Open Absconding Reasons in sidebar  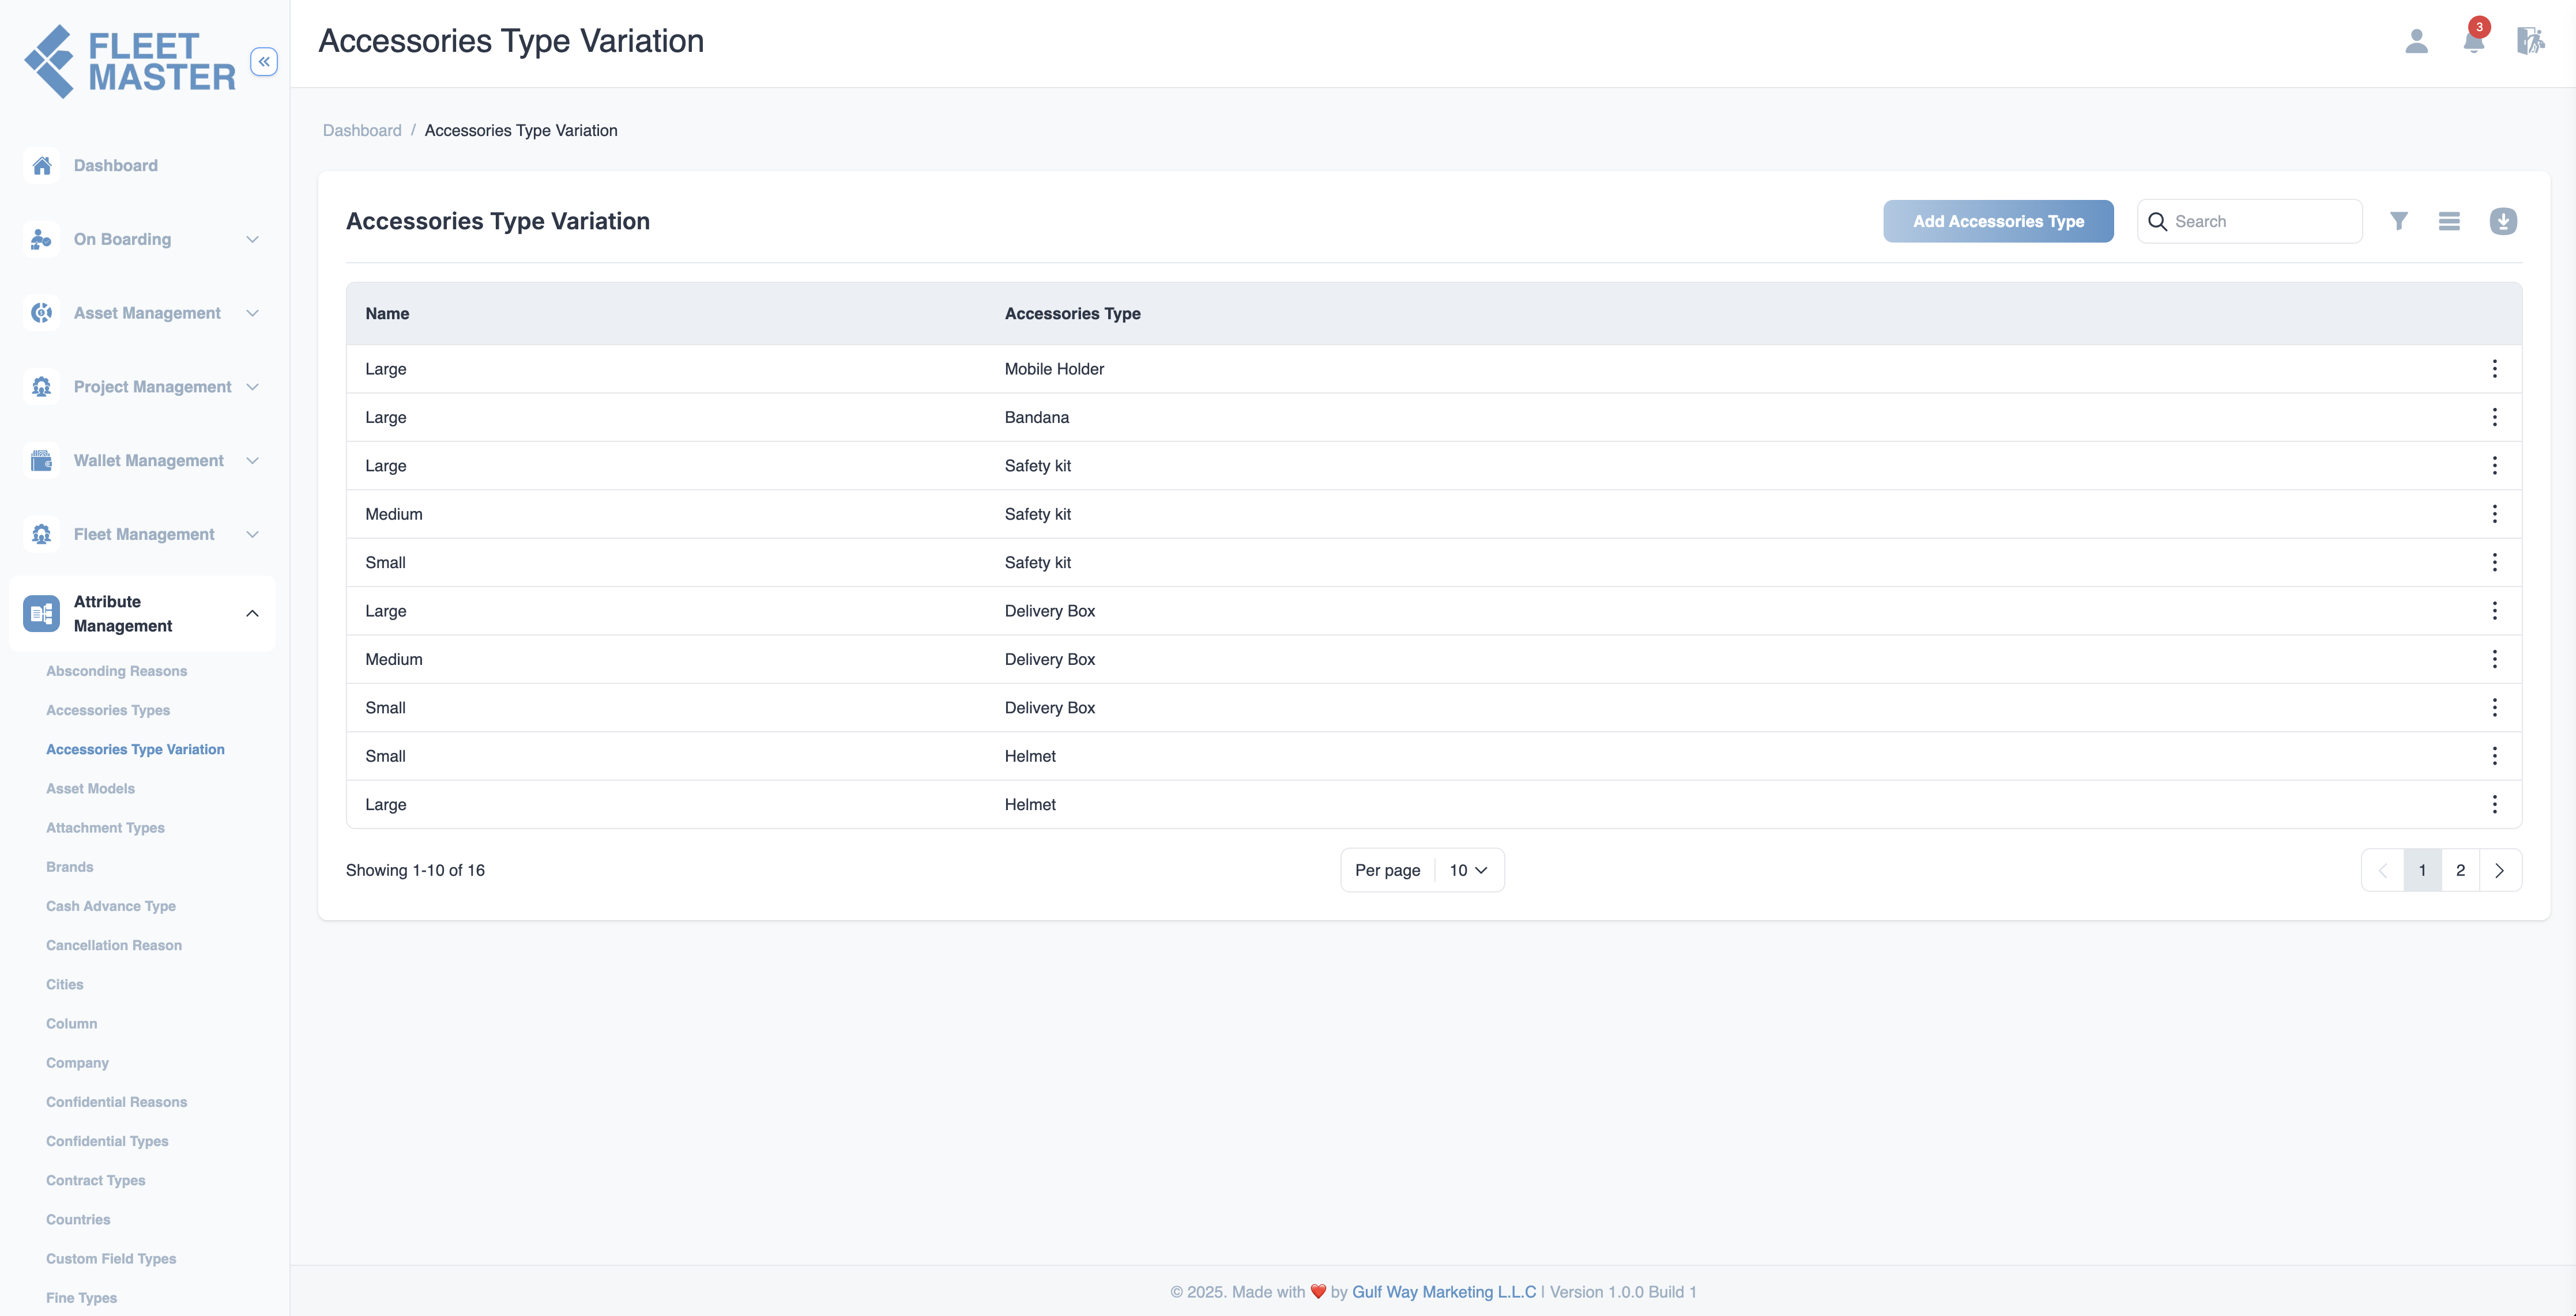(116, 671)
